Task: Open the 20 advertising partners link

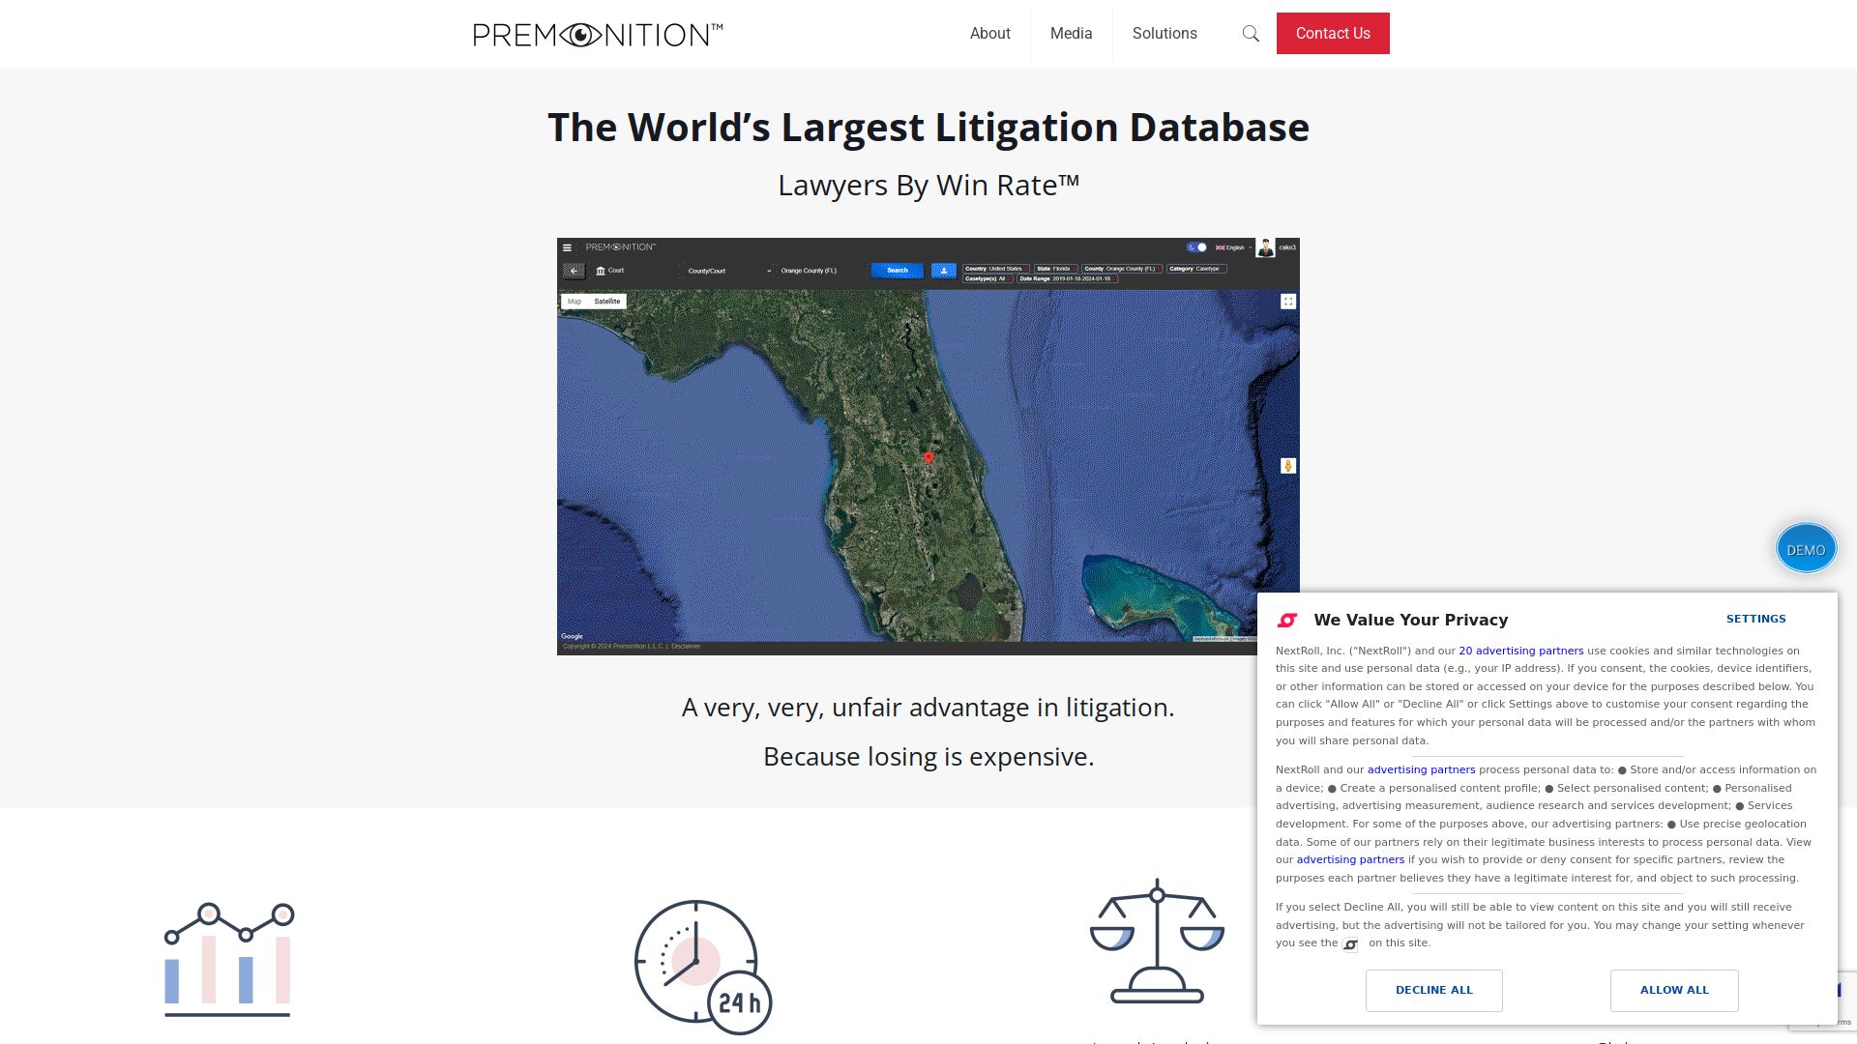Action: point(1520,651)
